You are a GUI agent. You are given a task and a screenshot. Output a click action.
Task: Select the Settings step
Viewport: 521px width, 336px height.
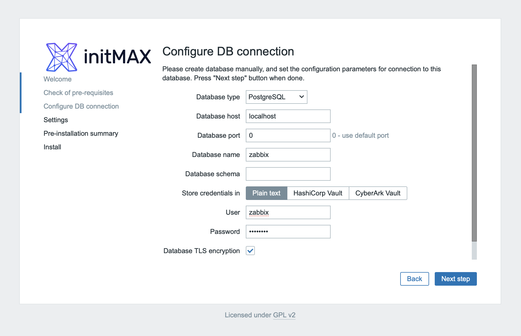(x=56, y=120)
